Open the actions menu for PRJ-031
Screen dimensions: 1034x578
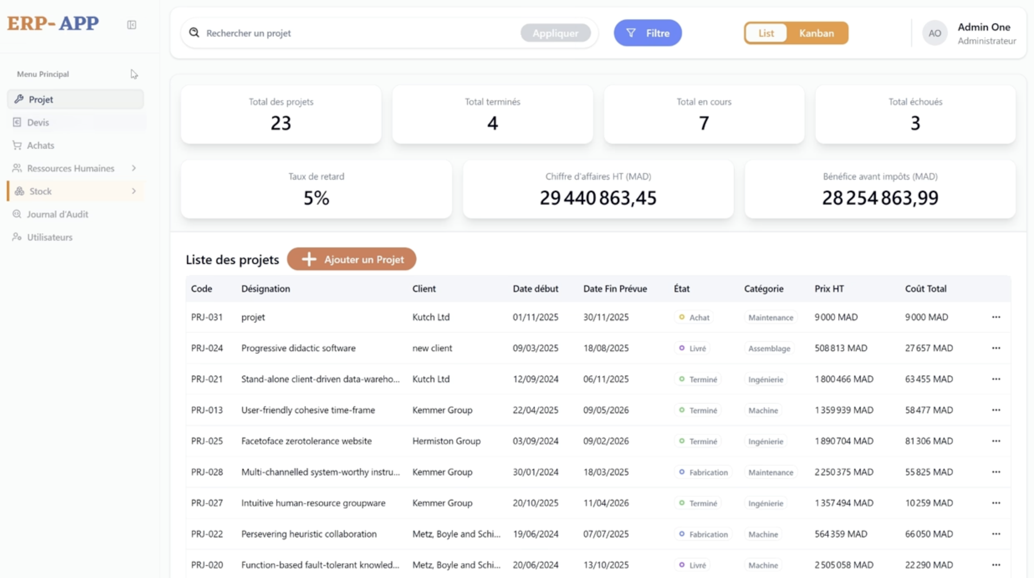coord(996,317)
